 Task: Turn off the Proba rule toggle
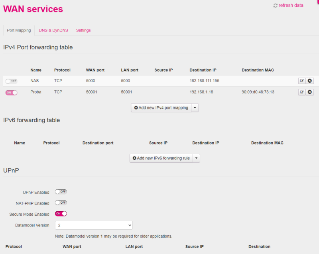click(12, 93)
